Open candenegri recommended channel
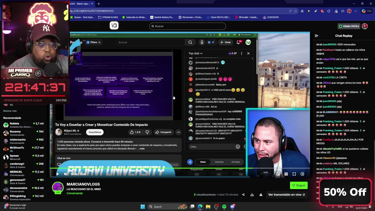Image resolution: width=375 pixels, height=211 pixels. pos(23,165)
